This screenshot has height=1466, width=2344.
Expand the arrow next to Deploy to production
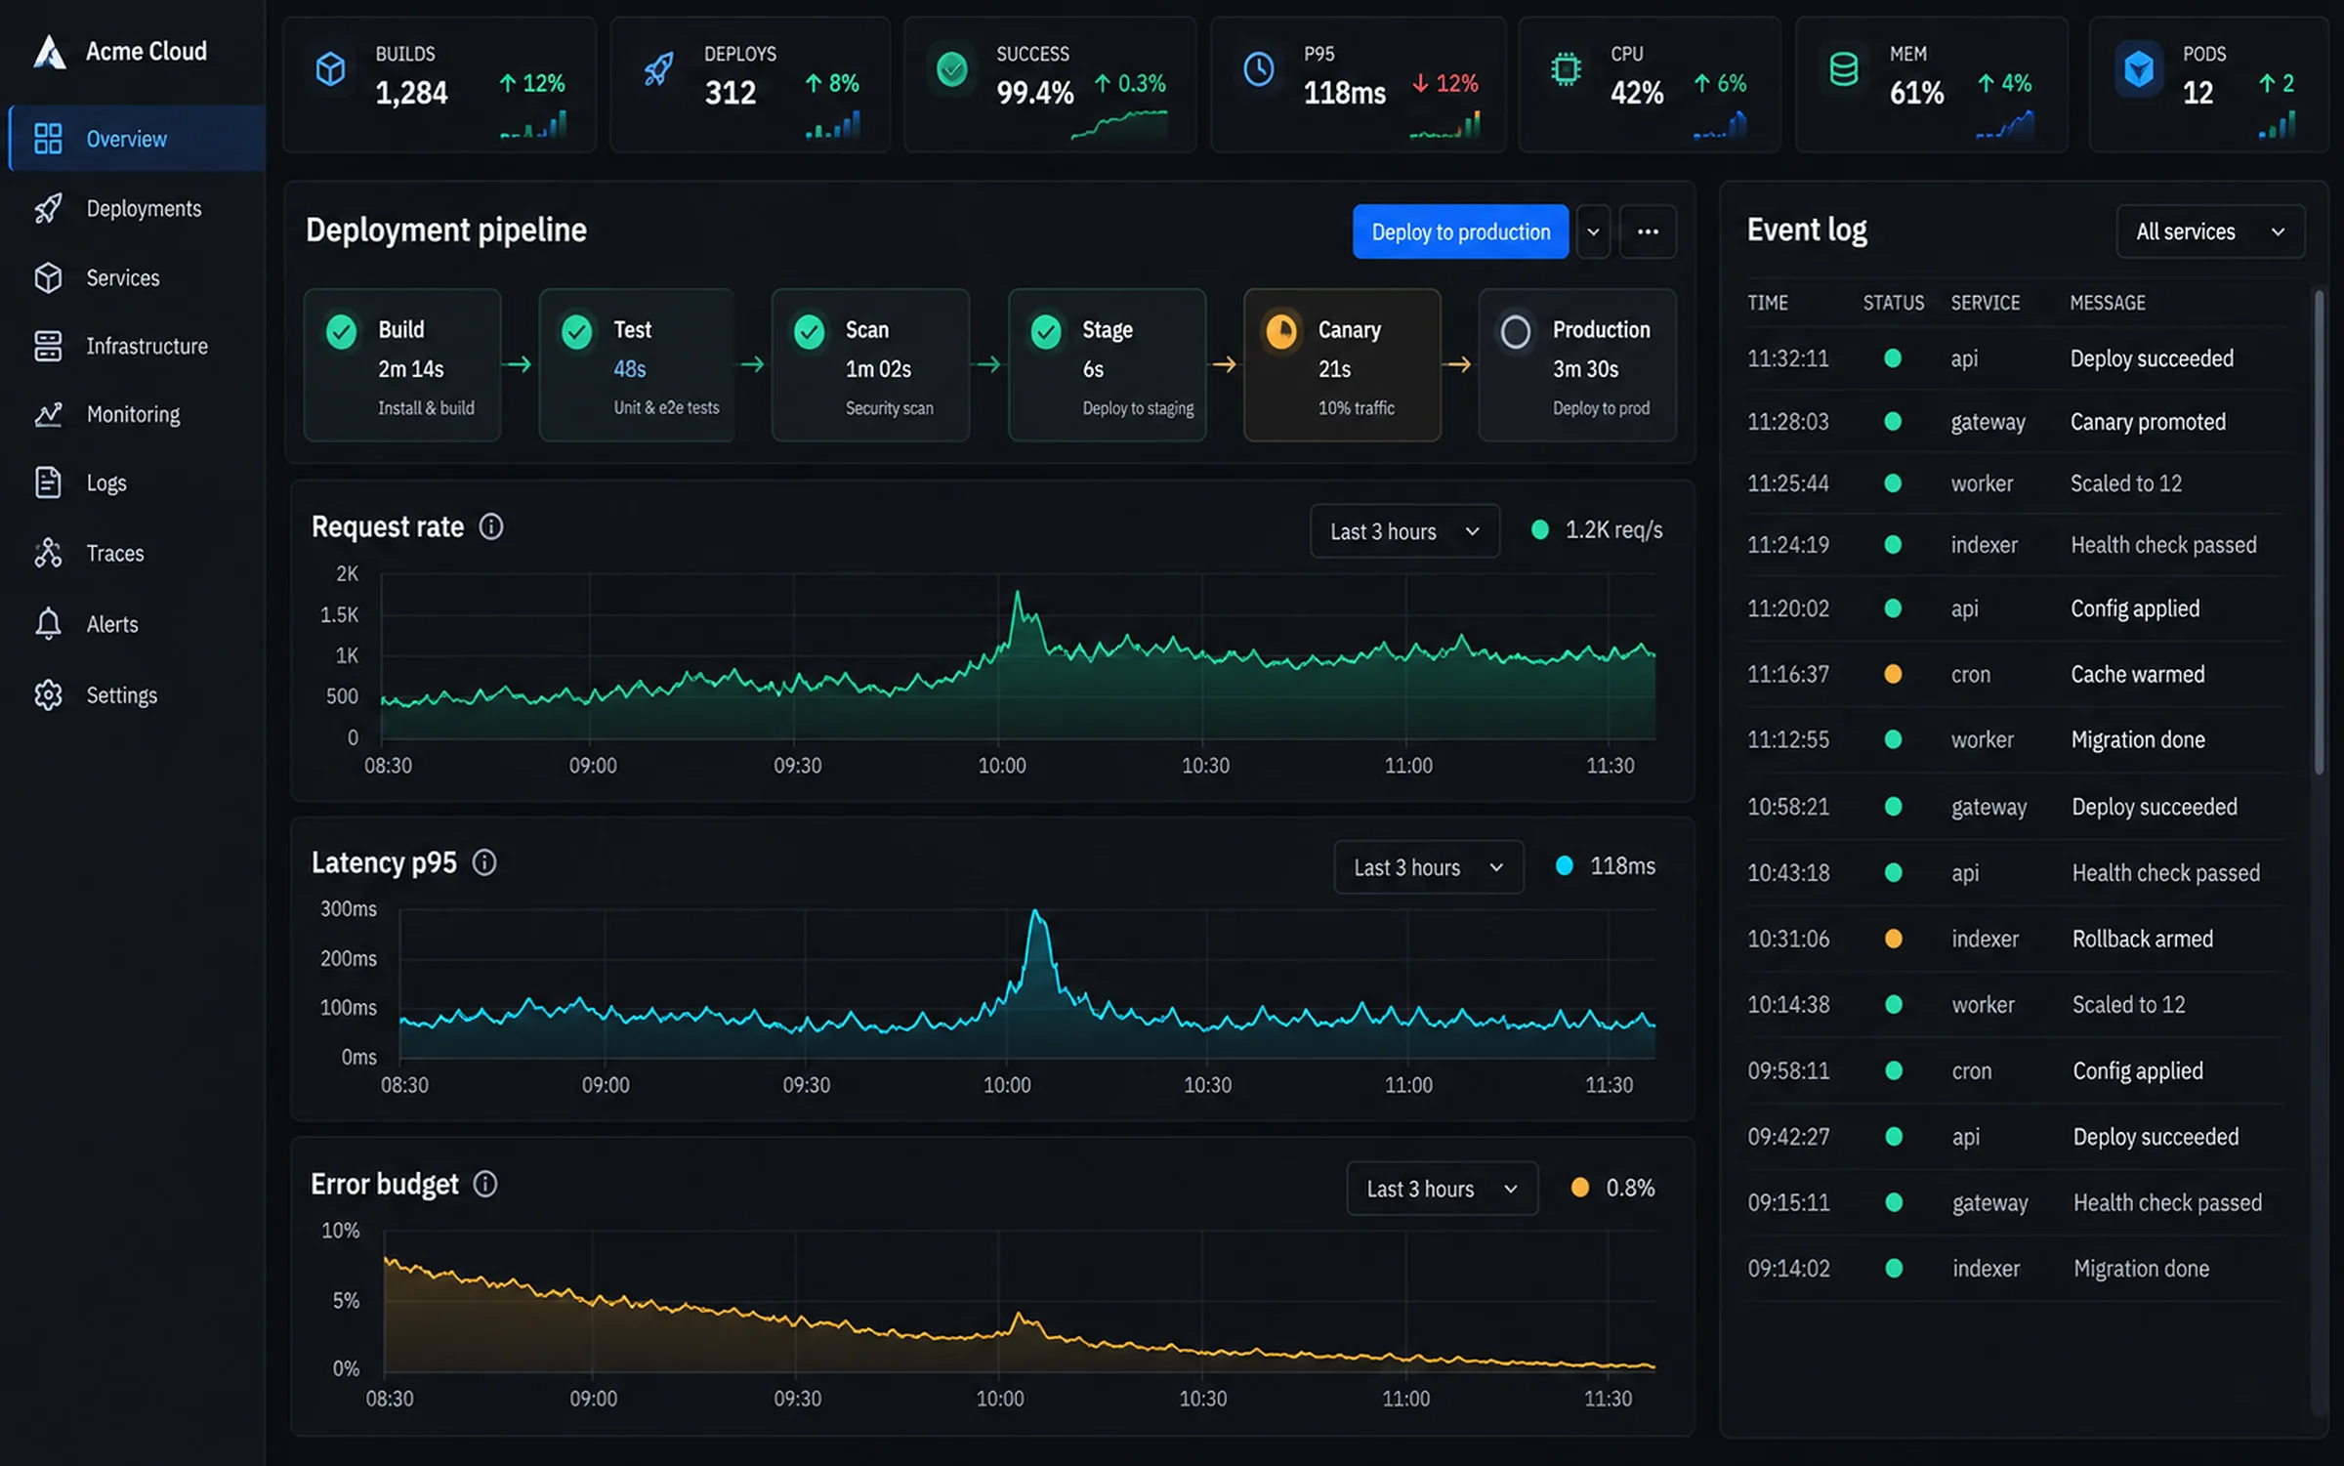[1593, 231]
